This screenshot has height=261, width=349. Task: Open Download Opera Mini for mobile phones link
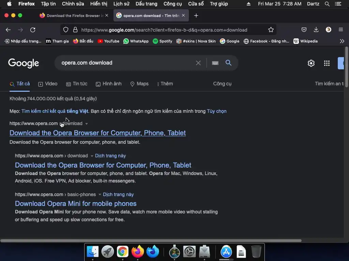[76, 204]
